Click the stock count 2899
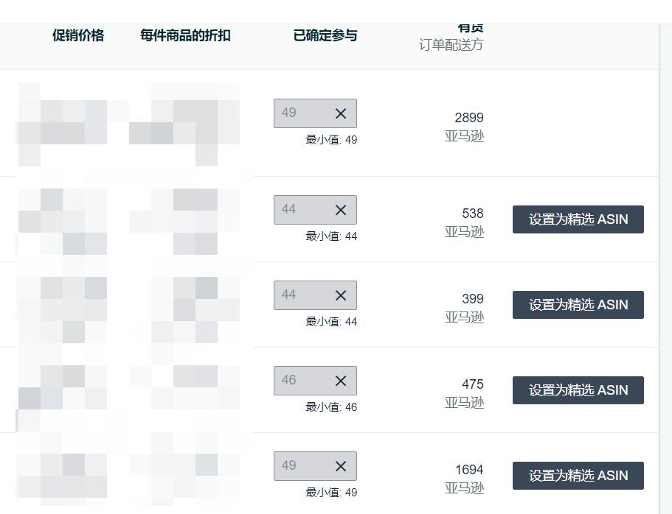 [468, 118]
